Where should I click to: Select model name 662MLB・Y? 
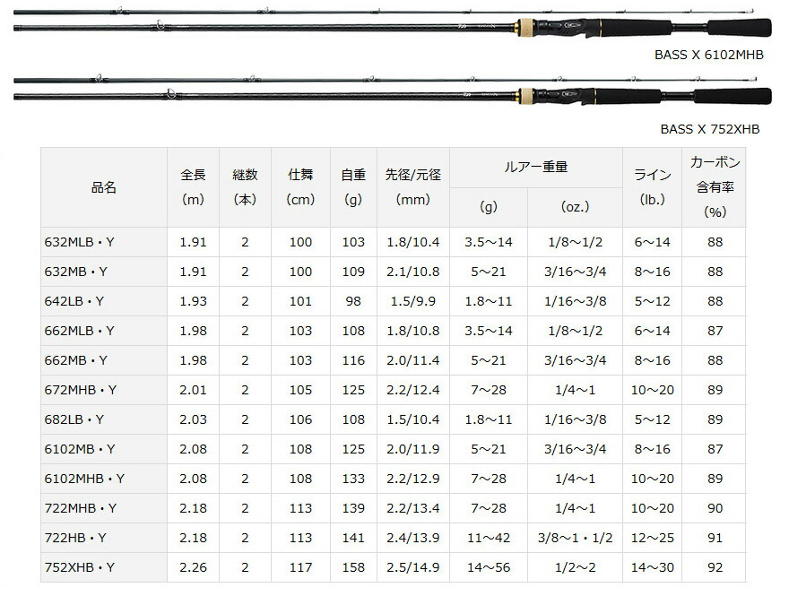tap(80, 331)
